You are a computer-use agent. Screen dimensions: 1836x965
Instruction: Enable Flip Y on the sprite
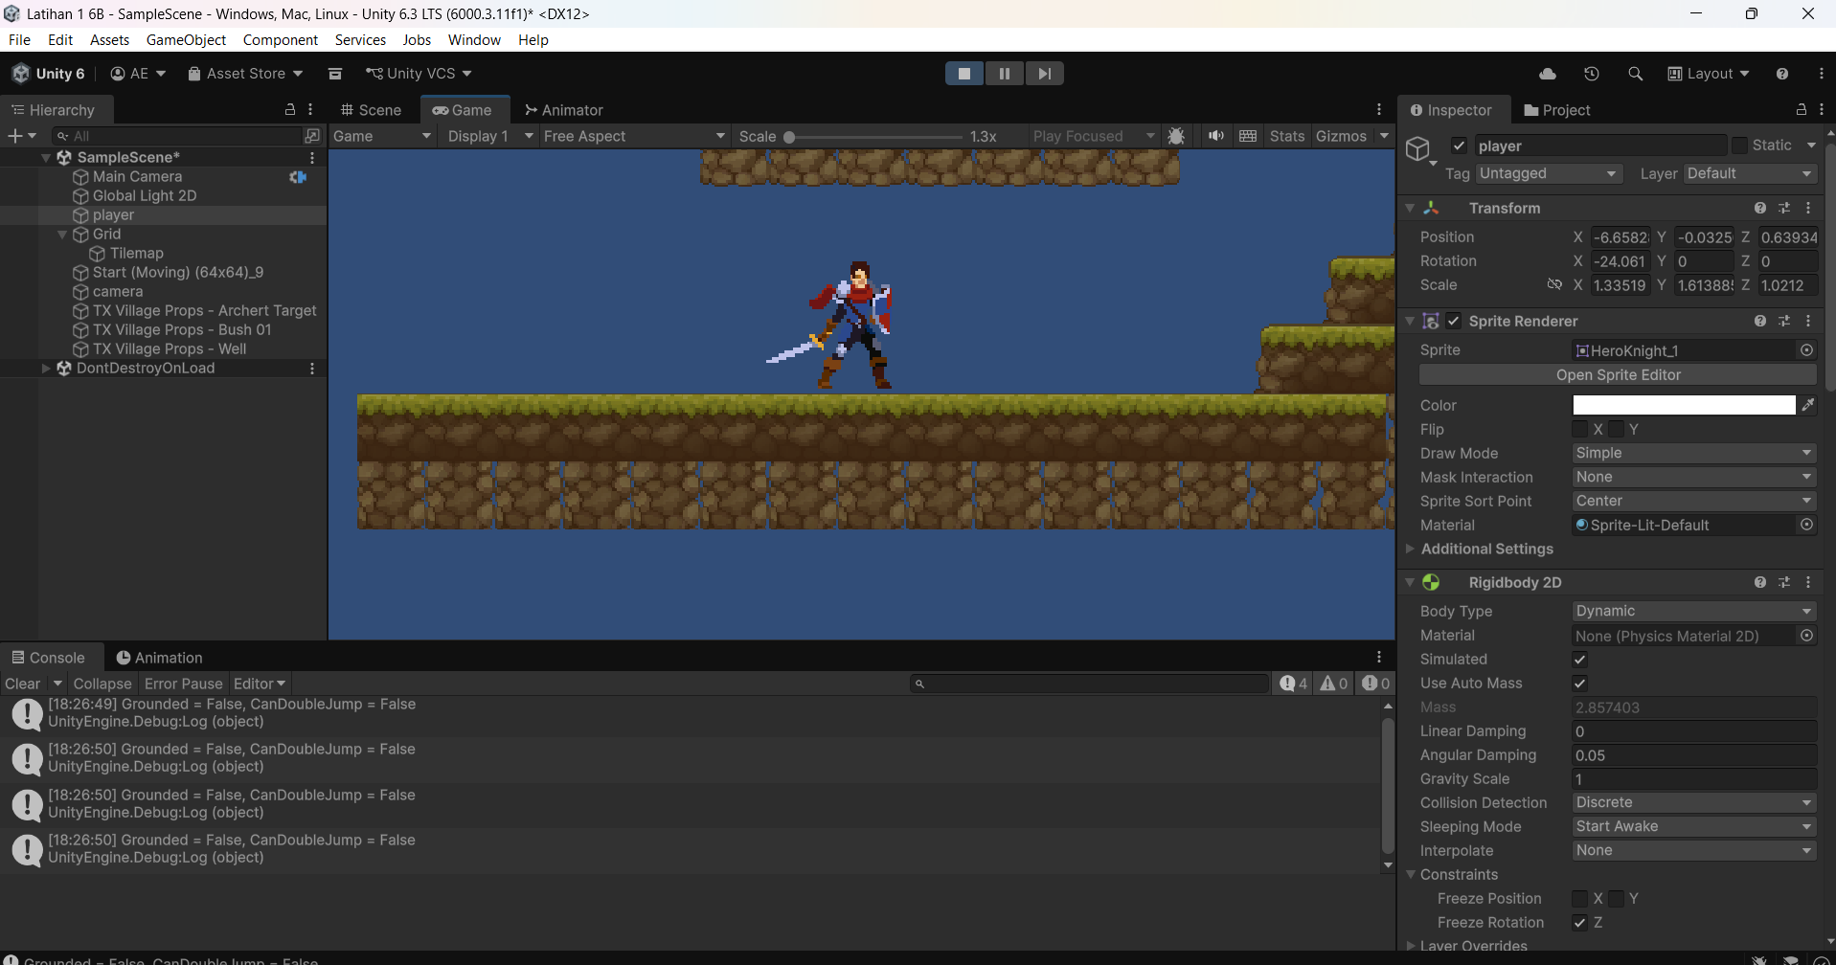pos(1617,429)
